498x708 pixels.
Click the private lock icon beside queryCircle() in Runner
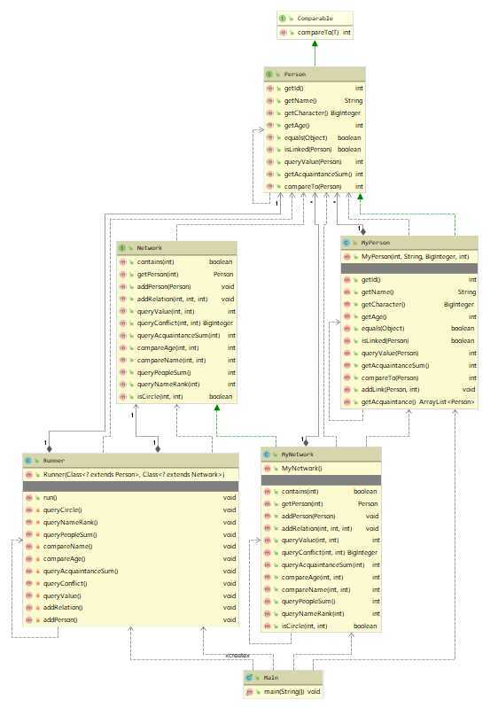(38, 510)
